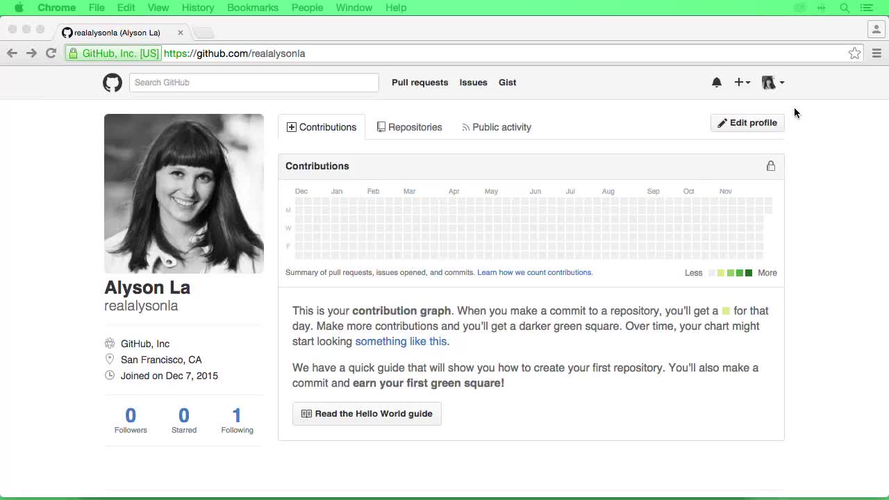Click the darkest green legend swatch
The height and width of the screenshot is (500, 889).
pos(749,273)
